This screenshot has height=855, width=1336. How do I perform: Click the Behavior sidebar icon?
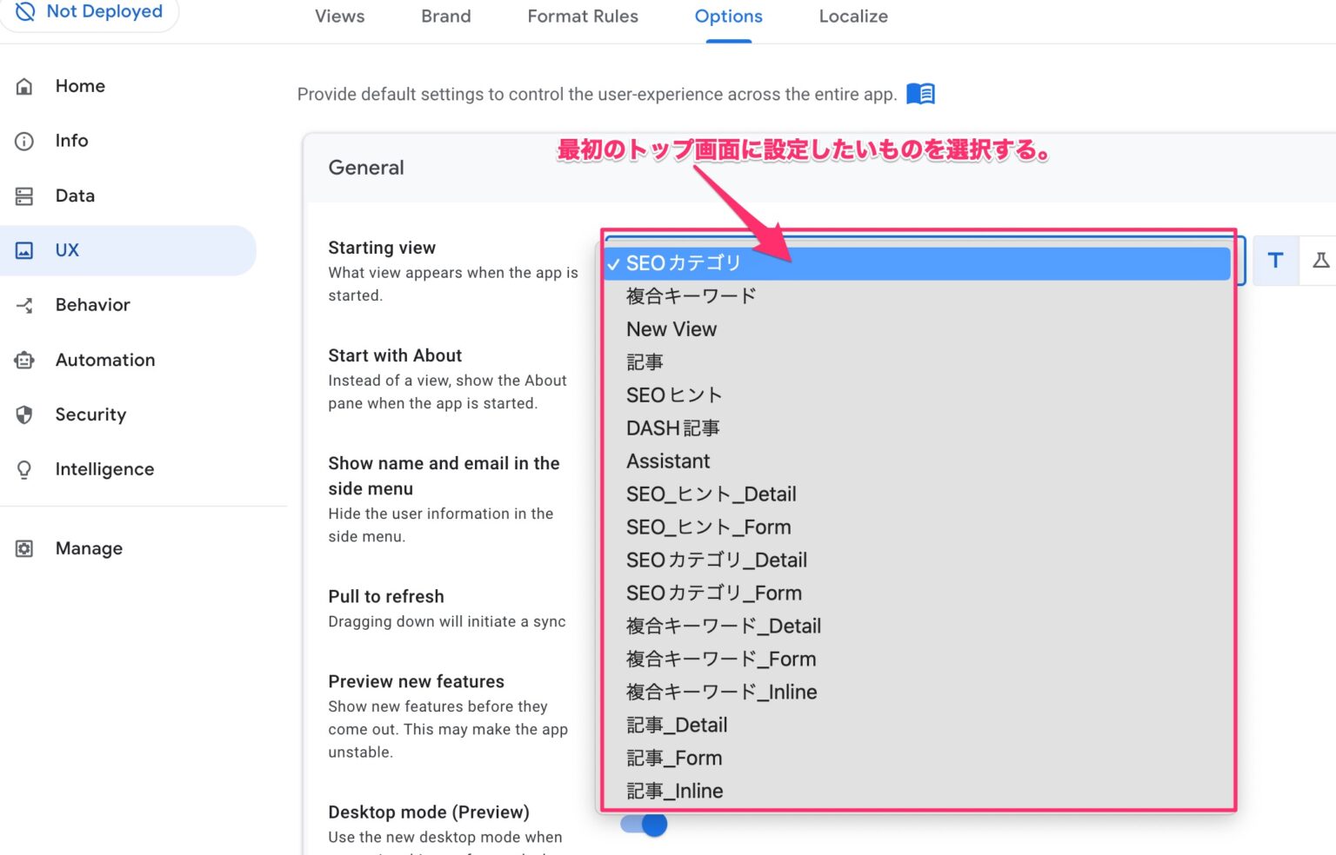point(23,305)
